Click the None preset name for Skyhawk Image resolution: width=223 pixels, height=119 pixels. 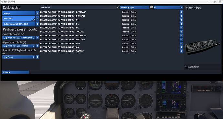click(x=10, y=57)
